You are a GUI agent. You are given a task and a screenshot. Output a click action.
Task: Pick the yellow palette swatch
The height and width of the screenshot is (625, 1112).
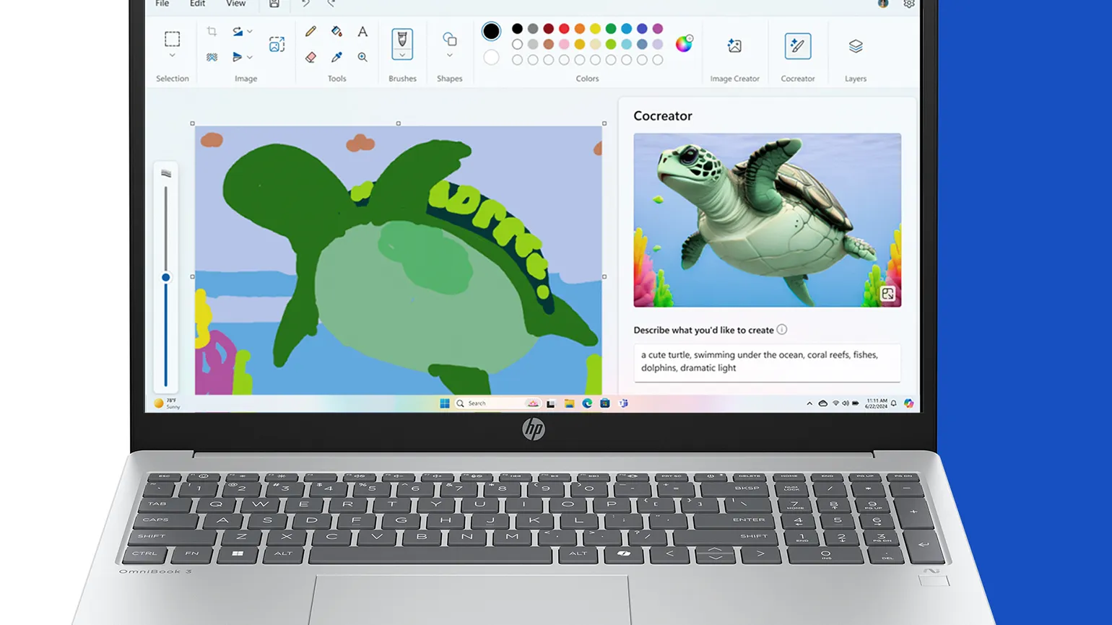click(595, 29)
